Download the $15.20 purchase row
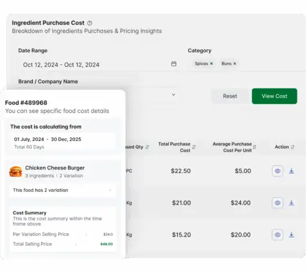The image size is (306, 272). [x=292, y=235]
